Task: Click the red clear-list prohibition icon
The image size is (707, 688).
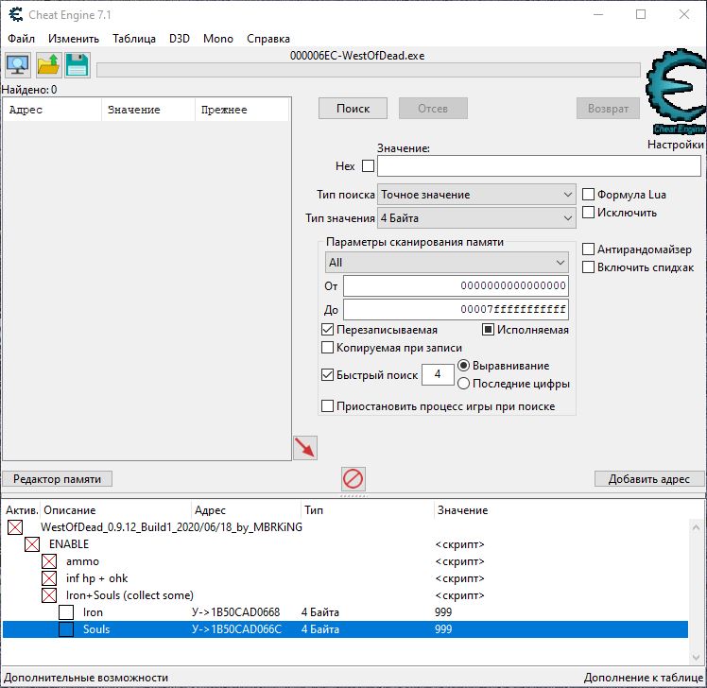Action: [353, 478]
